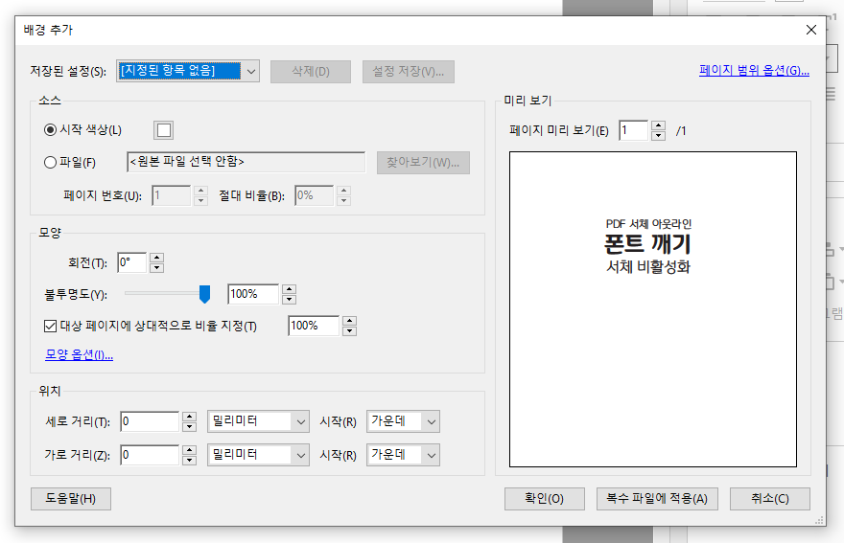
Task: Click the 가로 거리(Z) input field
Action: [149, 455]
